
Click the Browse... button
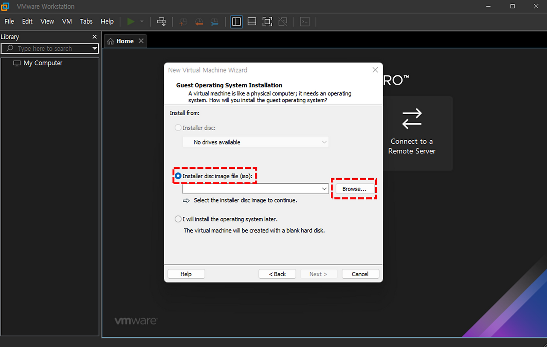(354, 189)
